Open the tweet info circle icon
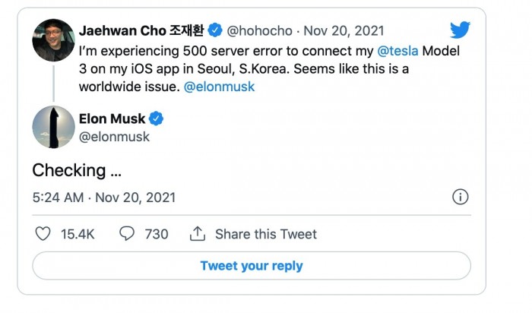Viewport: 532px width, 313px height. 460,198
